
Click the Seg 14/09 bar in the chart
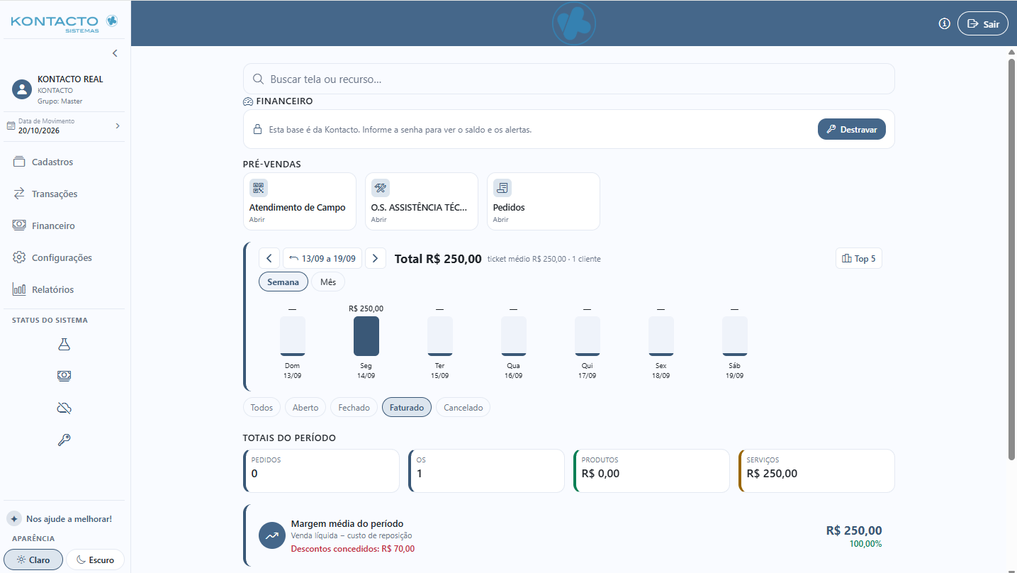tap(366, 336)
